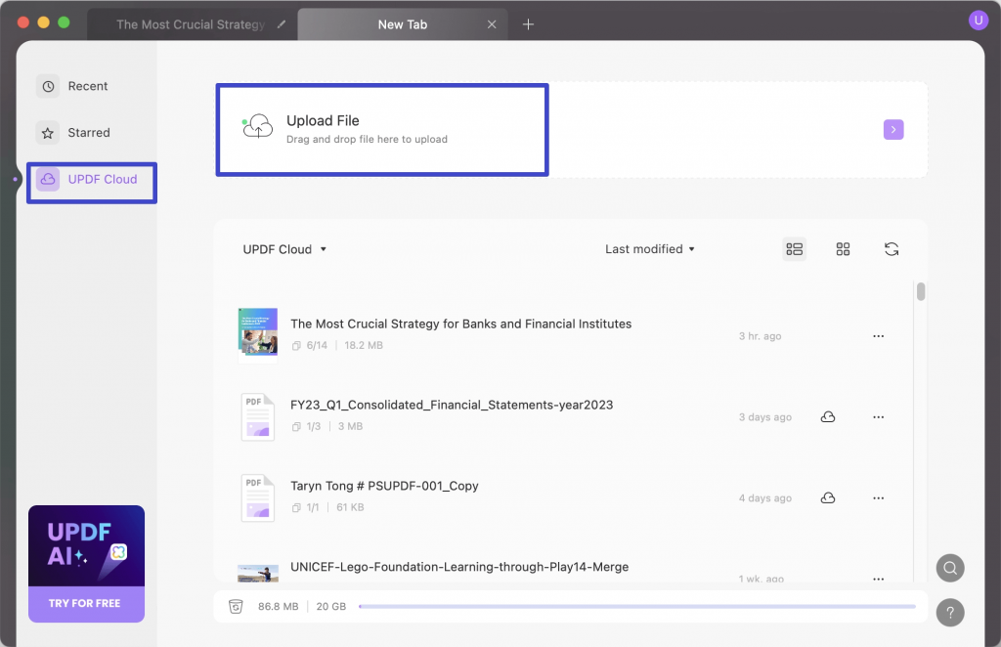Switch to list view layout
This screenshot has height=647, width=1001.
point(795,249)
